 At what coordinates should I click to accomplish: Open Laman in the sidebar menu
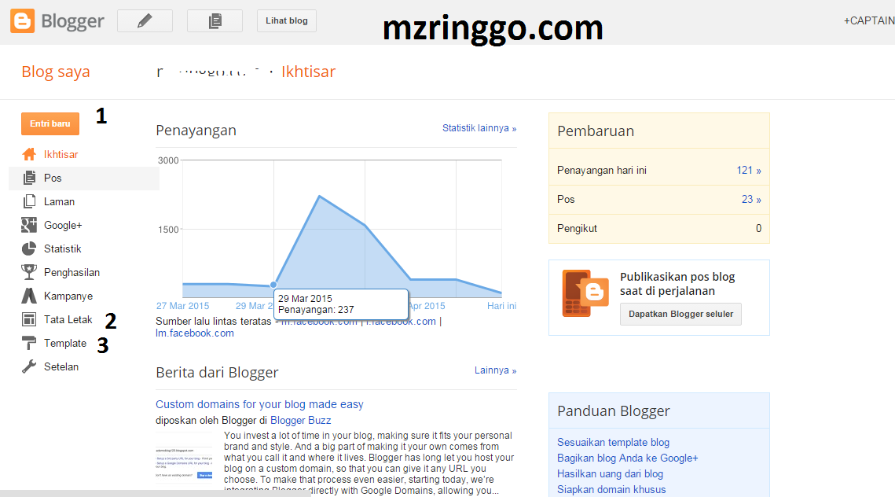[60, 201]
